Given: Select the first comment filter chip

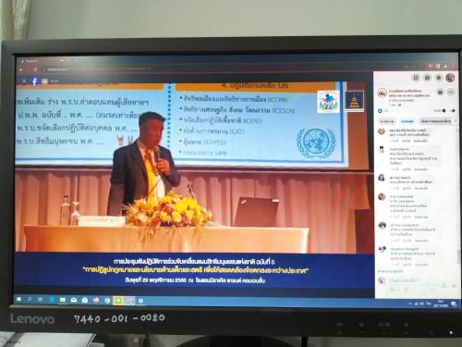Looking at the screenshot, I should point(387,121).
